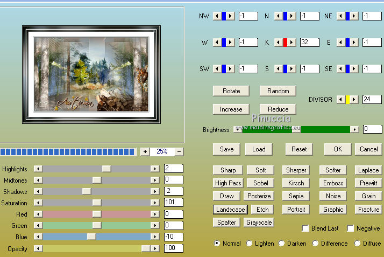
Task: Select the Lighten blend mode radio
Action: (249, 244)
